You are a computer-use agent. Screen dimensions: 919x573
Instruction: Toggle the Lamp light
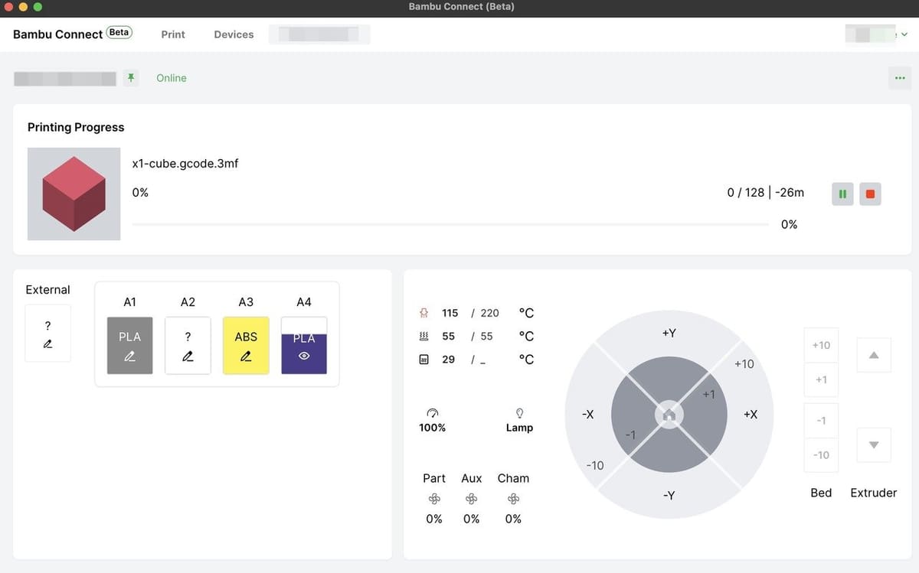[519, 420]
